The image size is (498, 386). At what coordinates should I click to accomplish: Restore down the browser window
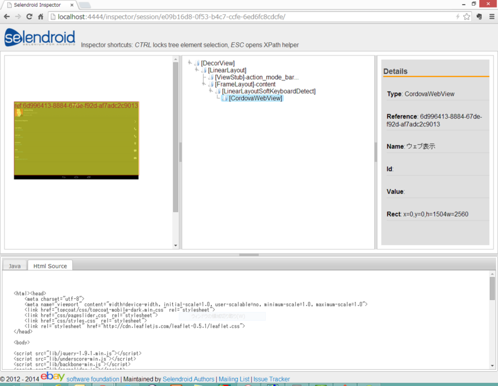pyautogui.click(x=474, y=4)
